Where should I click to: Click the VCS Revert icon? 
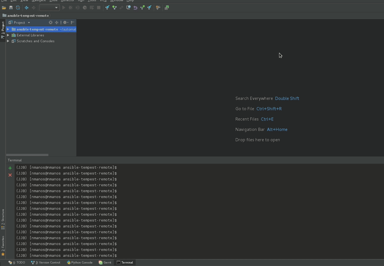pyautogui.click(x=135, y=8)
